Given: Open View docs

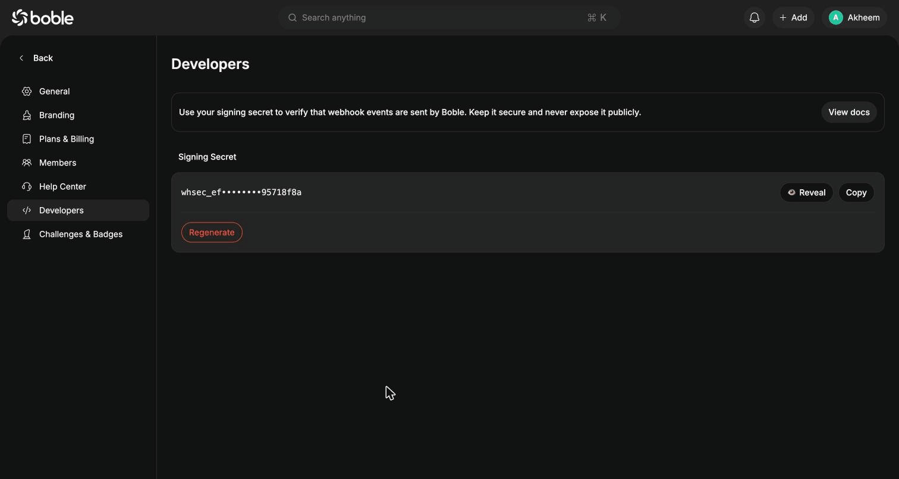Looking at the screenshot, I should [849, 112].
